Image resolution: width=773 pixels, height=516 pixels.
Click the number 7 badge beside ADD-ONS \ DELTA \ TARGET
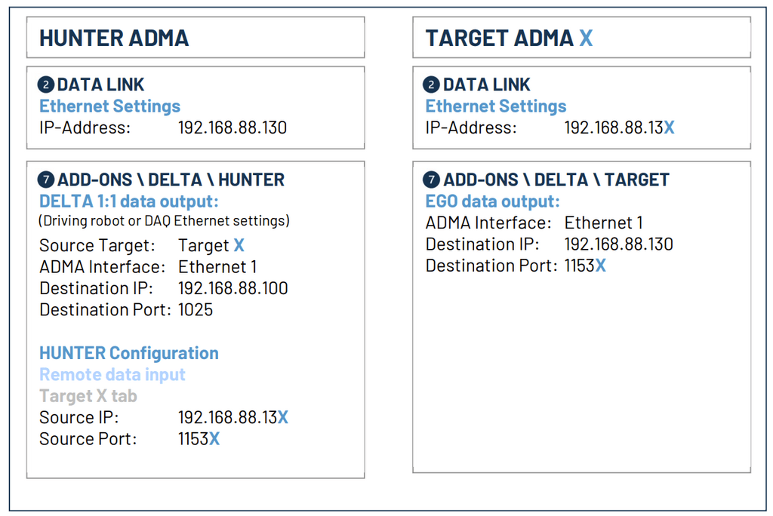(432, 180)
